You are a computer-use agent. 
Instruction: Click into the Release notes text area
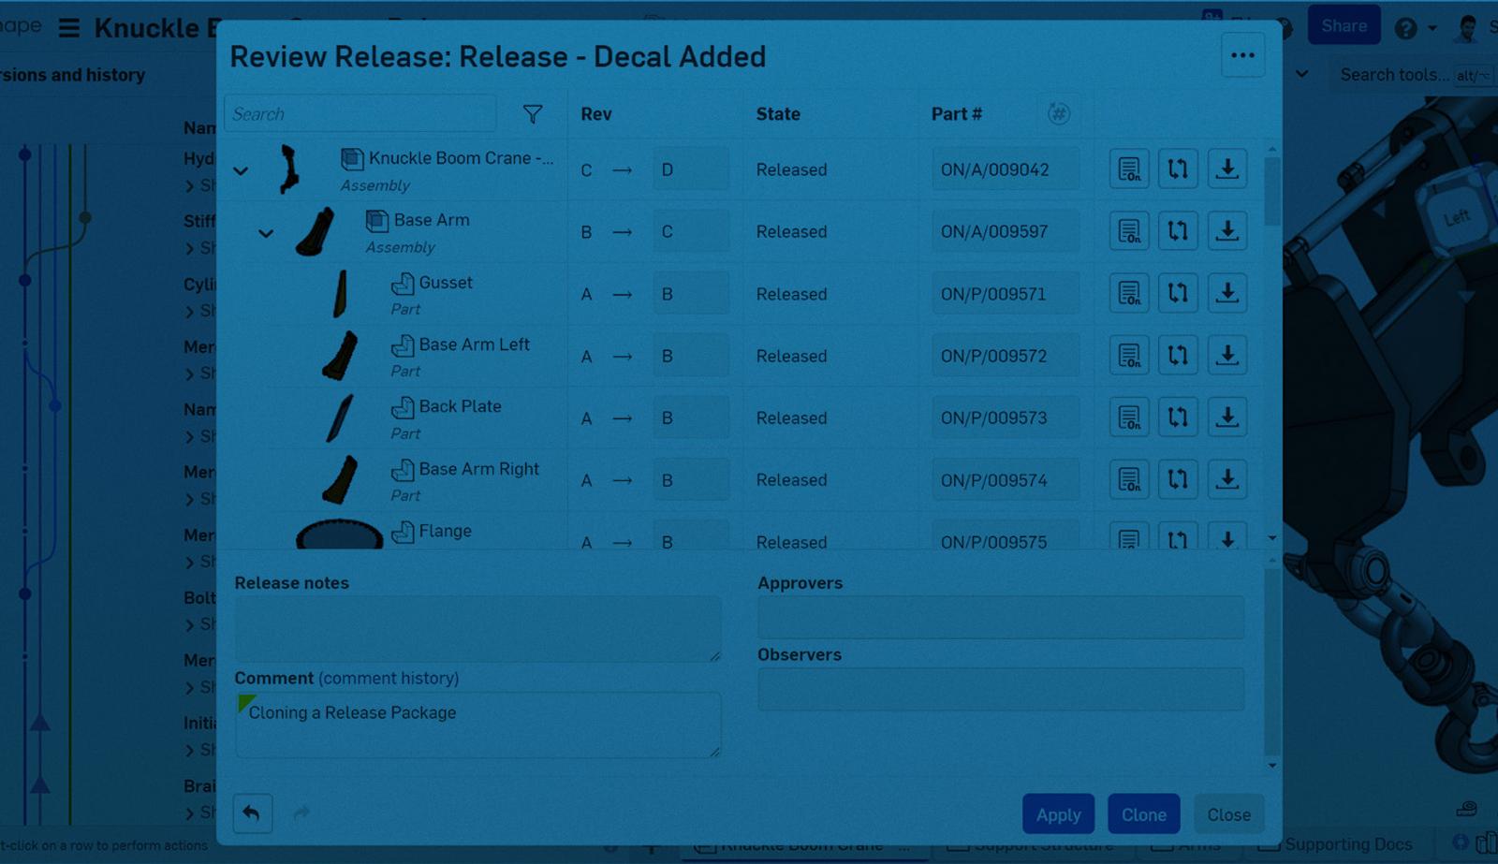[x=477, y=629]
